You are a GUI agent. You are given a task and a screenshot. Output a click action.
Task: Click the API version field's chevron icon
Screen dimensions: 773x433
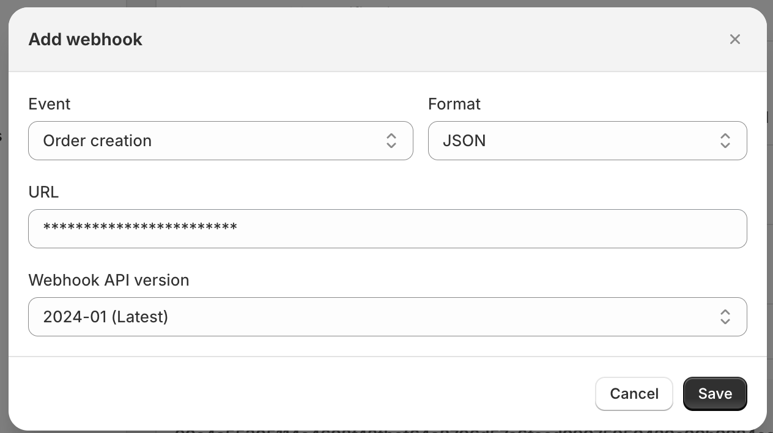[x=725, y=317]
